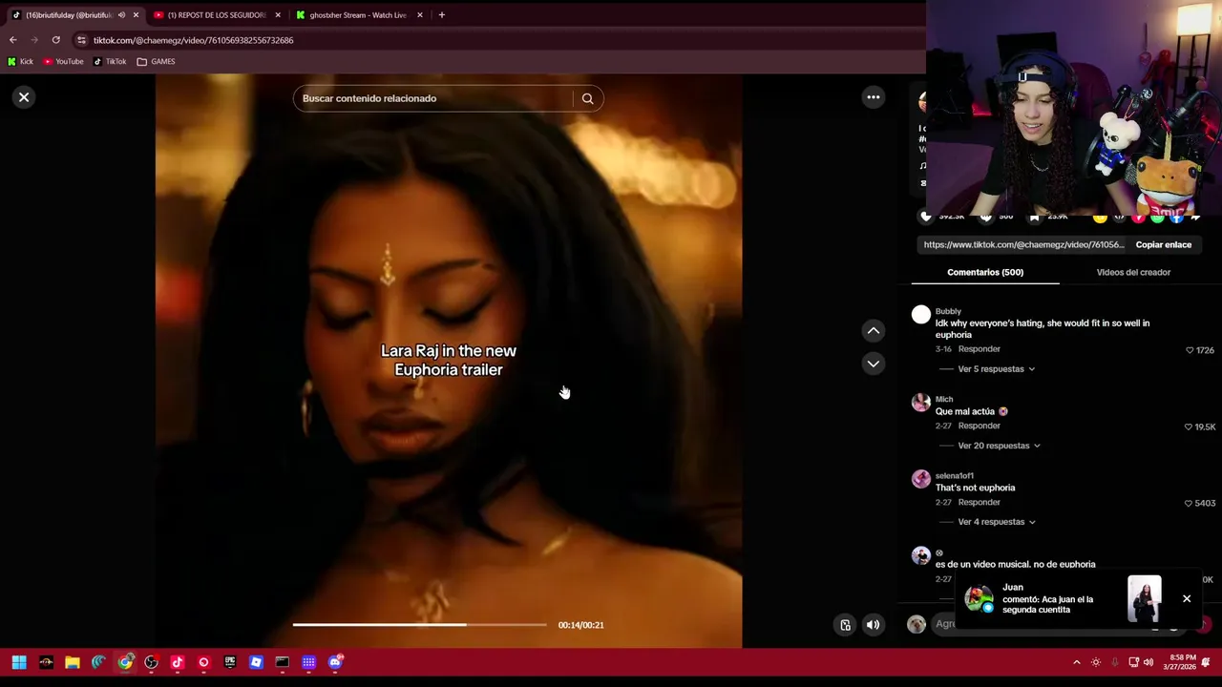Expand 'Ver 5 respuestas' under Bubbly's comment
The width and height of the screenshot is (1222, 687).
(995, 369)
